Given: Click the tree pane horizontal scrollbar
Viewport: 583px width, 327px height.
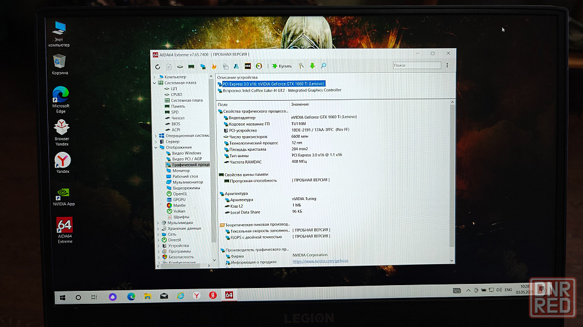Looking at the screenshot, I should 184,265.
